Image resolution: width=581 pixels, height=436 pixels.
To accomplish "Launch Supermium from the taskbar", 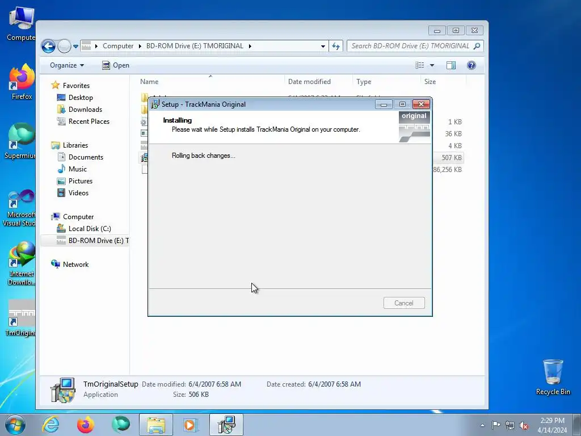I will coord(121,425).
